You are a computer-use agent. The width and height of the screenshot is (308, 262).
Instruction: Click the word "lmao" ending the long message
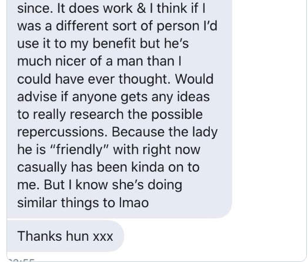click(x=134, y=203)
